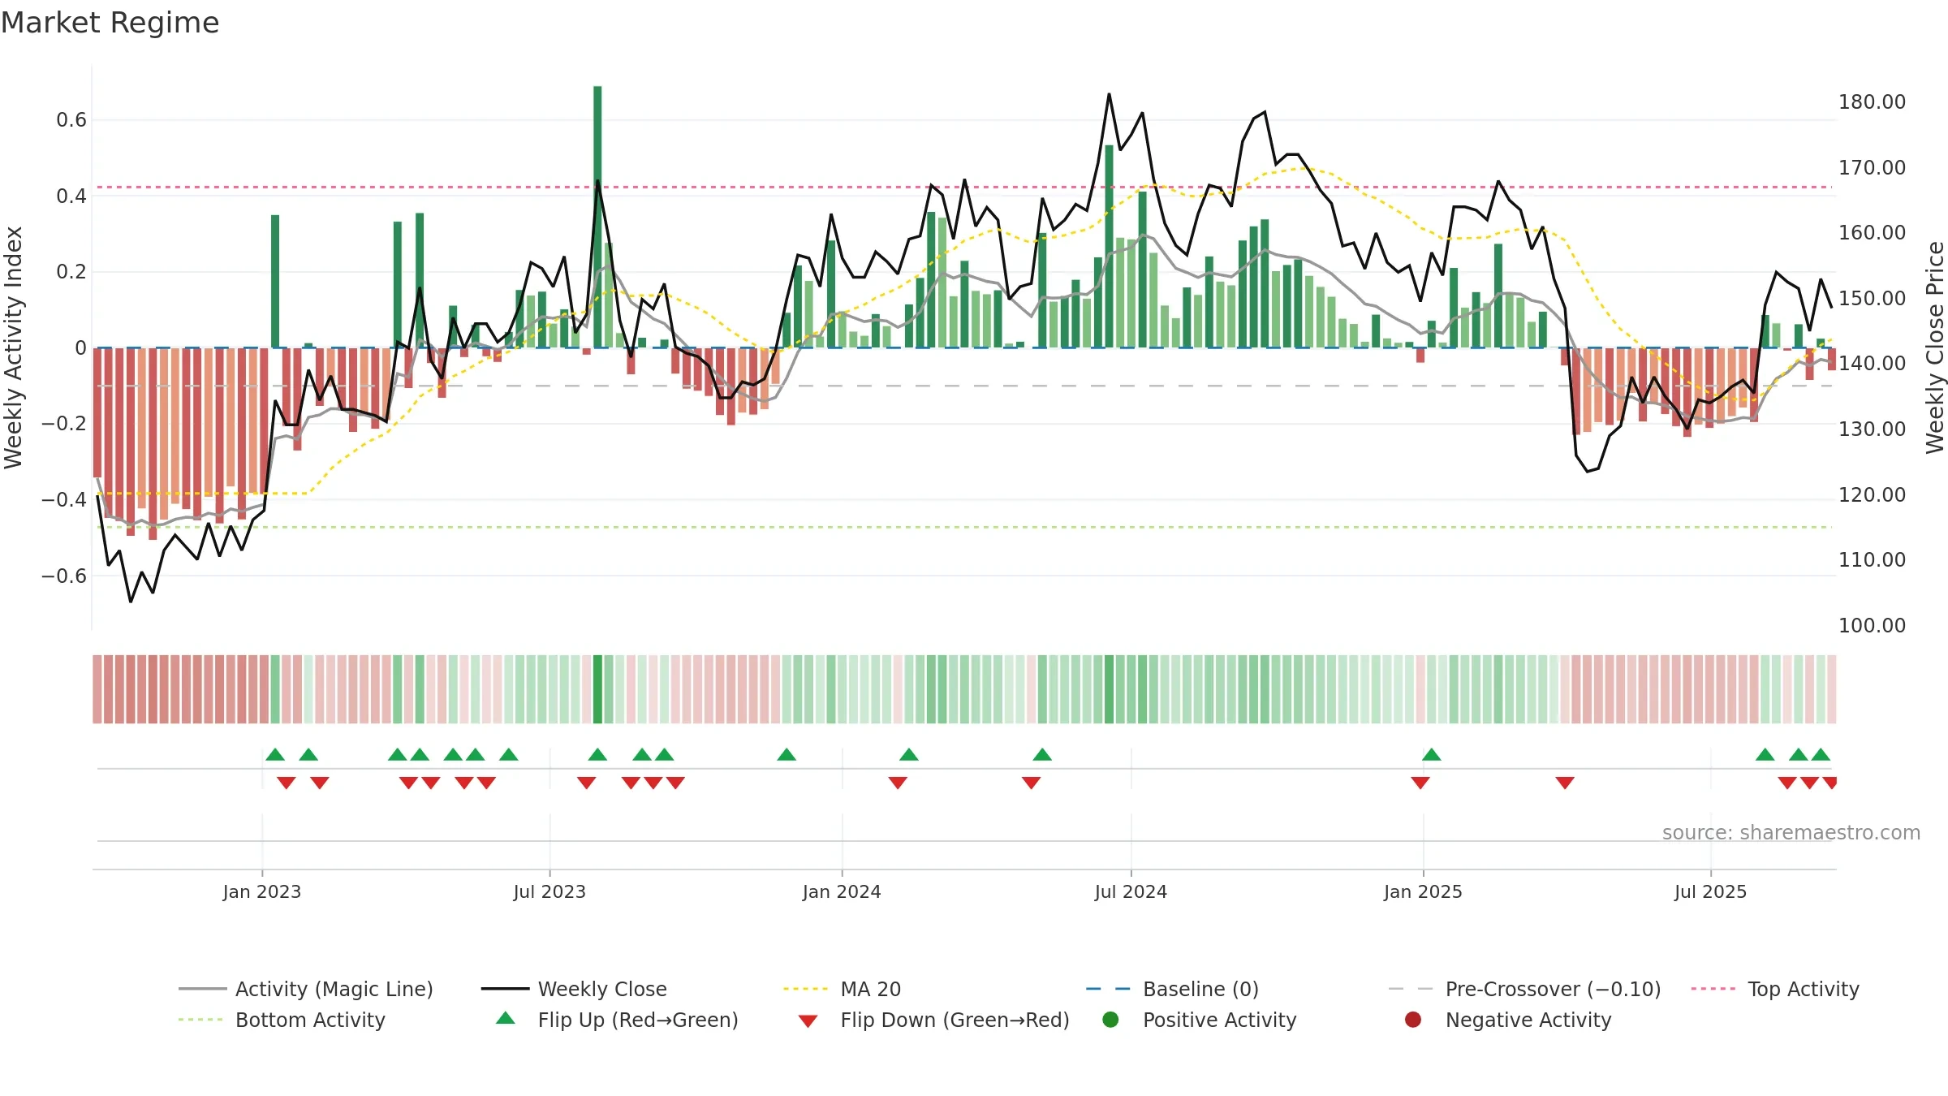Click the flip-down triangle just before Jan 2025
The height and width of the screenshot is (1096, 1948).
click(1420, 783)
